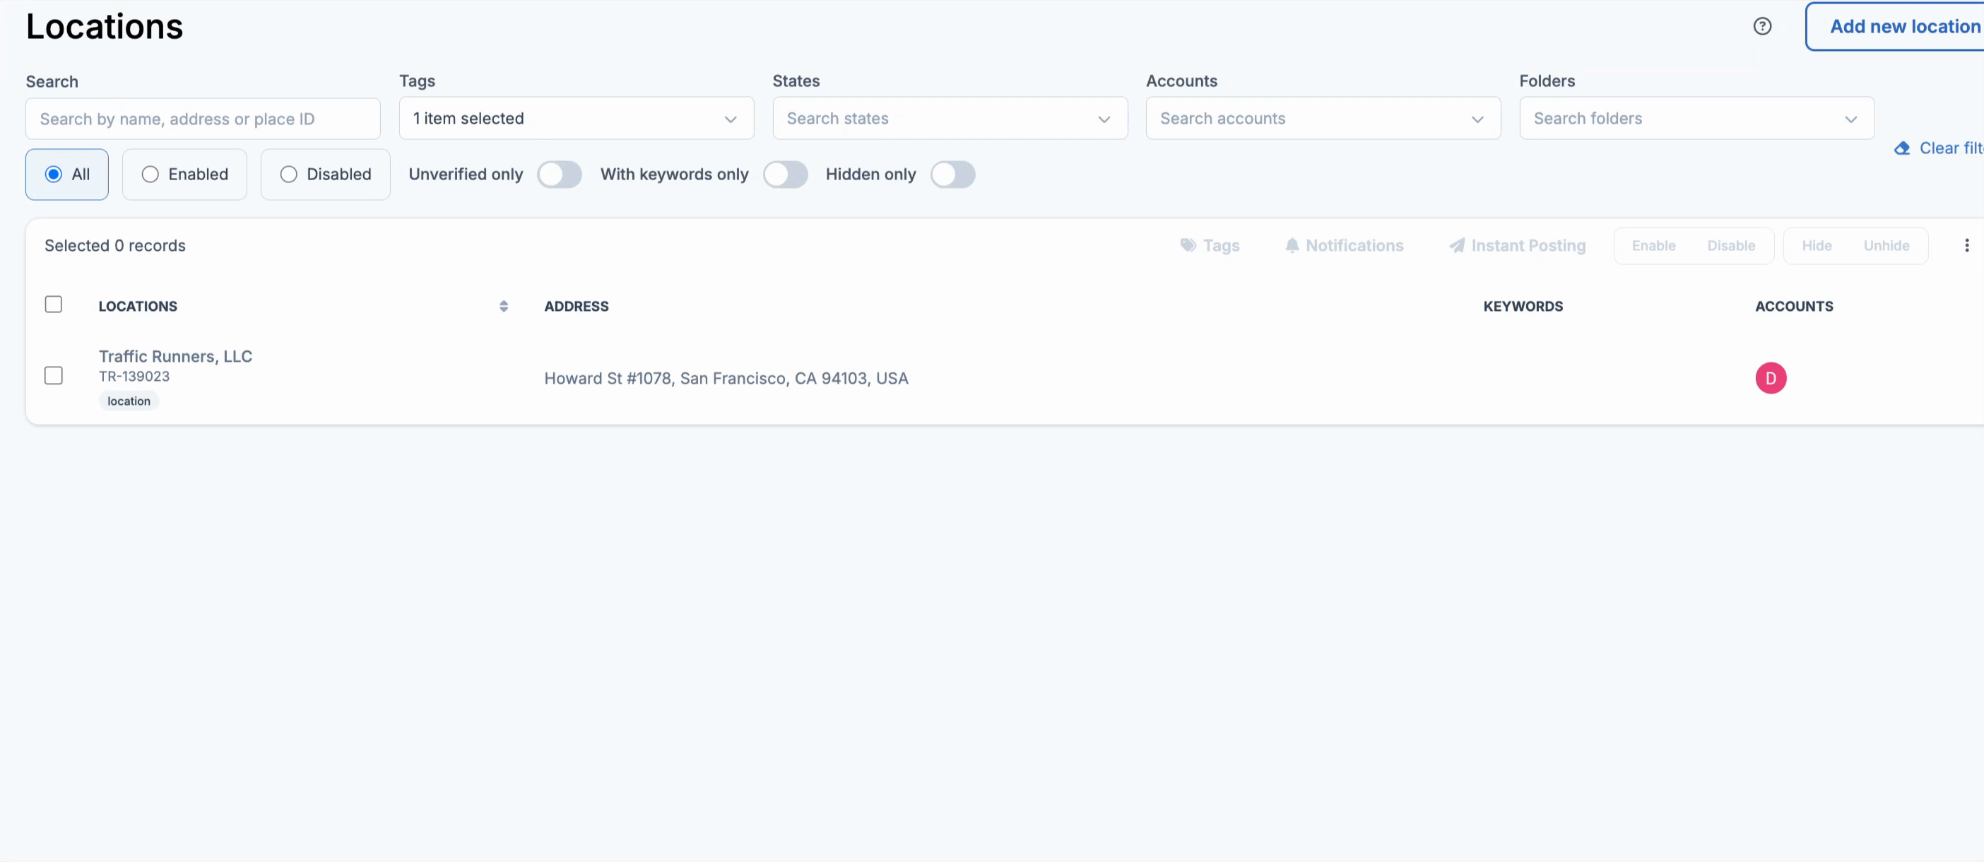This screenshot has height=862, width=1984.
Task: Toggle the Hidden only switch
Action: pos(952,174)
